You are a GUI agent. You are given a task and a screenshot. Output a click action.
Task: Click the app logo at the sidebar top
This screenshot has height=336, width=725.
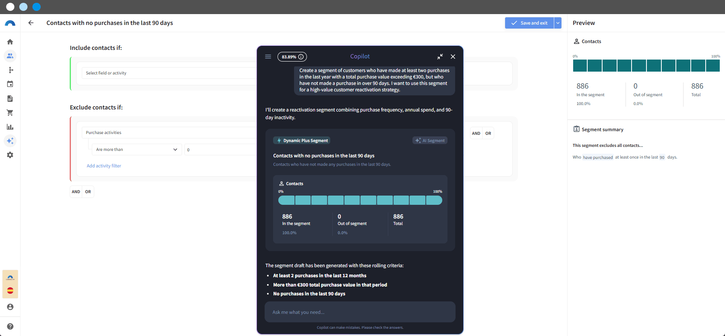(x=10, y=23)
